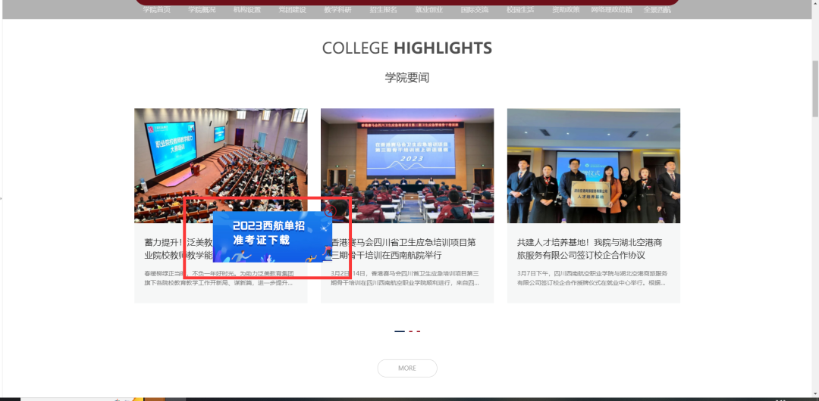Open the 招生报名 menu item

(x=384, y=10)
